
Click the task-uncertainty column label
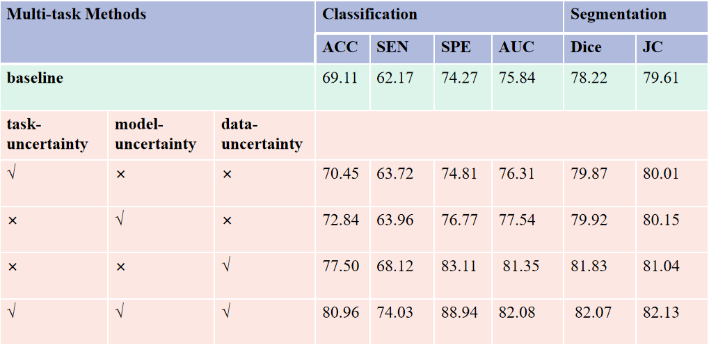(47, 134)
